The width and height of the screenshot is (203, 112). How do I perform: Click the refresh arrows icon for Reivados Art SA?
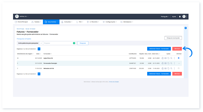click(x=168, y=68)
